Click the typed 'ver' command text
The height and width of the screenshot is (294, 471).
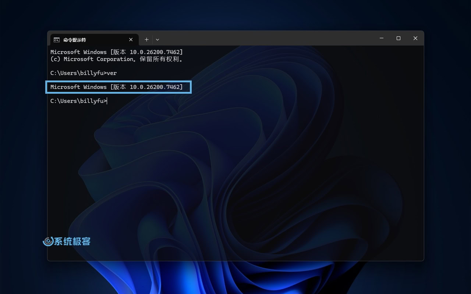coord(112,73)
